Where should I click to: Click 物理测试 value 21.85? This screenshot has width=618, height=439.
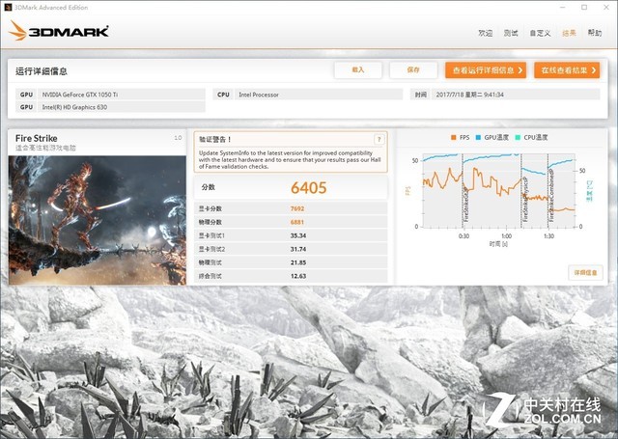coord(298,262)
